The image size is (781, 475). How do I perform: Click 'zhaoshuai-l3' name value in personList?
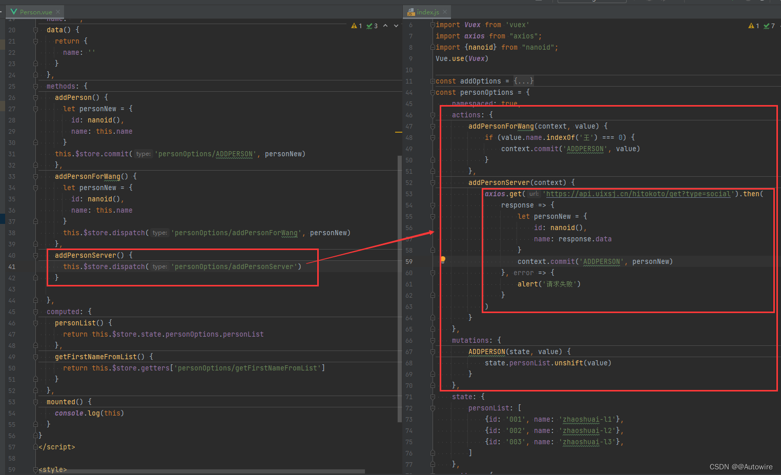[587, 442]
